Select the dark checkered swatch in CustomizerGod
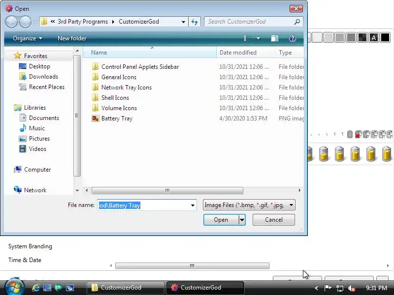The height and width of the screenshot is (295, 394). pos(362,38)
